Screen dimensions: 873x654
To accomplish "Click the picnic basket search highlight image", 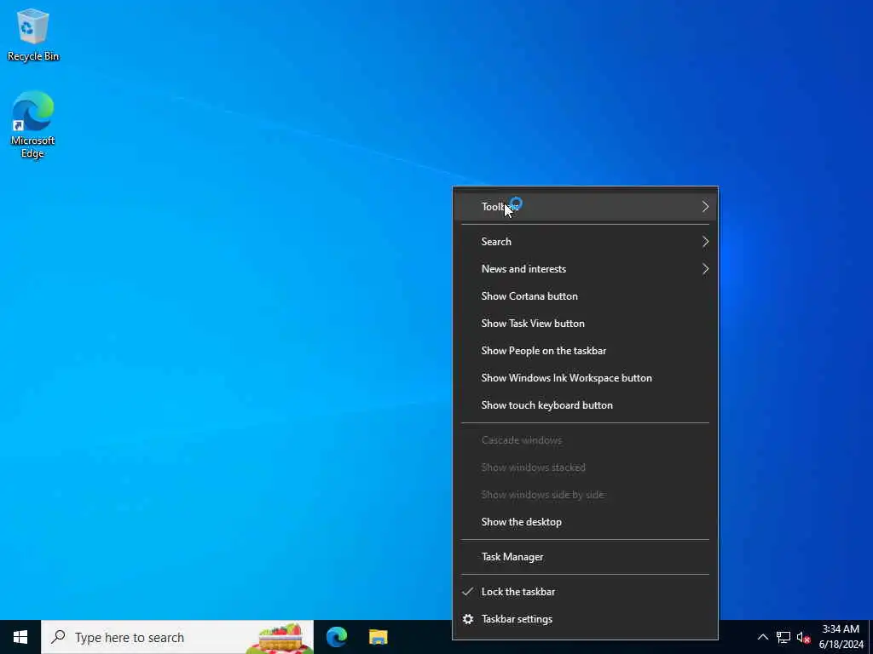I will (280, 639).
